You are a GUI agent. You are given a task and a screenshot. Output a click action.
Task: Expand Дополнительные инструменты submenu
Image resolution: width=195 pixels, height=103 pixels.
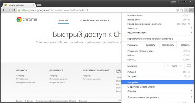pyautogui.click(x=157, y=97)
